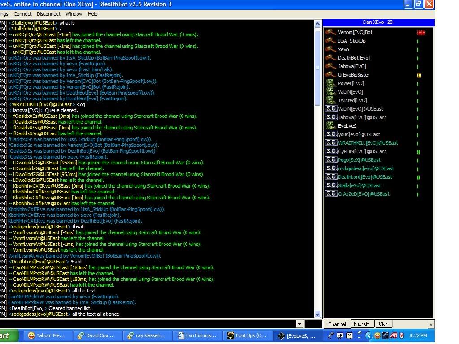459x344 pixels.
Task: Click the chat log scrollbar down arrow
Action: click(318, 314)
